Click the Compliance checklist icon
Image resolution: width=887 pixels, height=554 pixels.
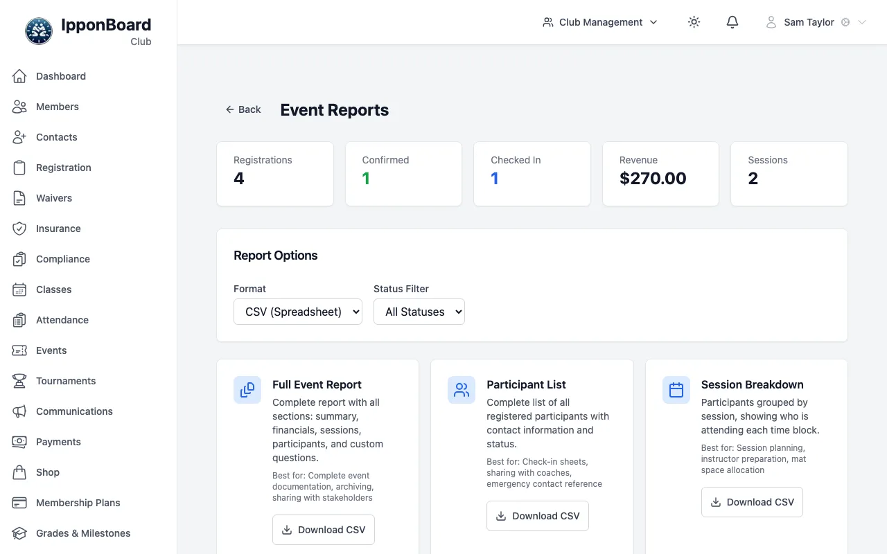tap(19, 259)
